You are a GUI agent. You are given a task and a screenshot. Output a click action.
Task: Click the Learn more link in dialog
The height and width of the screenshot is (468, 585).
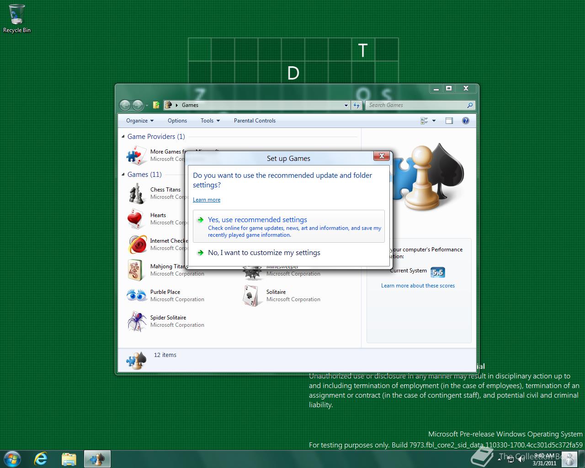pyautogui.click(x=207, y=200)
